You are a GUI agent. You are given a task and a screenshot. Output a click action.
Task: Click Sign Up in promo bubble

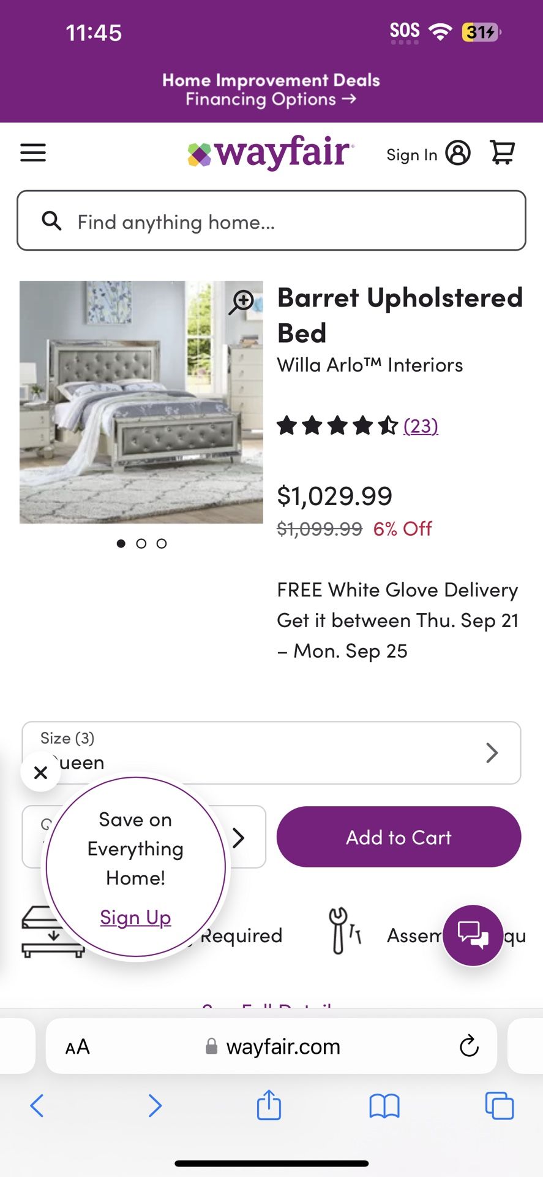135,918
